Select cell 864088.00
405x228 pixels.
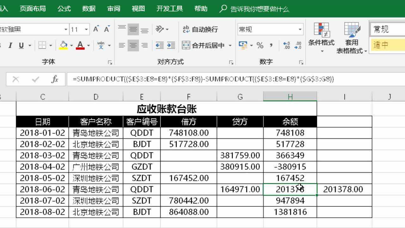click(189, 212)
